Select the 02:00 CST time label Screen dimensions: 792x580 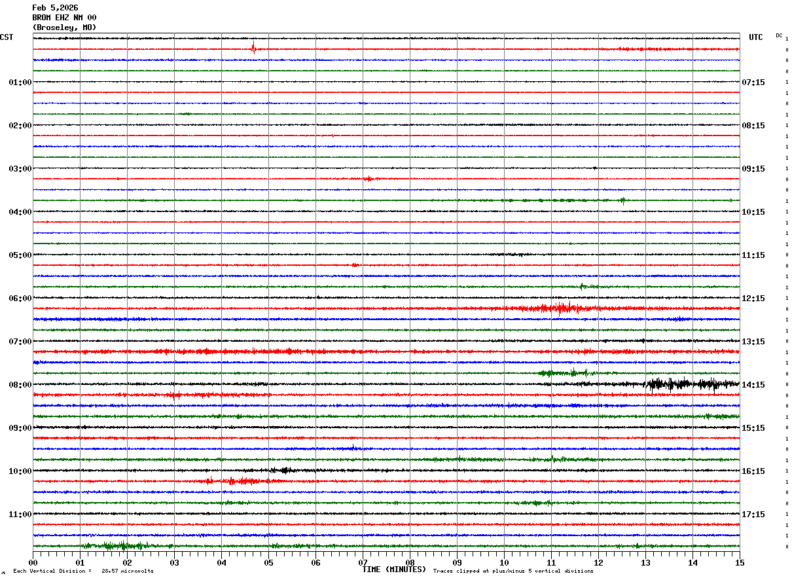tap(20, 126)
